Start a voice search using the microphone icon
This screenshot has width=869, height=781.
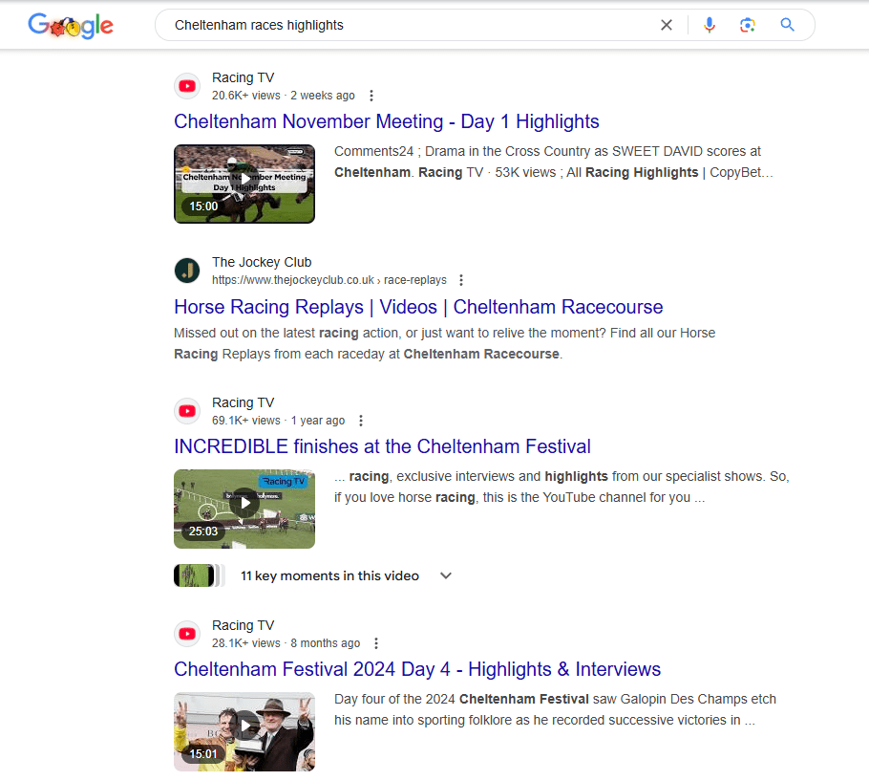coord(710,25)
